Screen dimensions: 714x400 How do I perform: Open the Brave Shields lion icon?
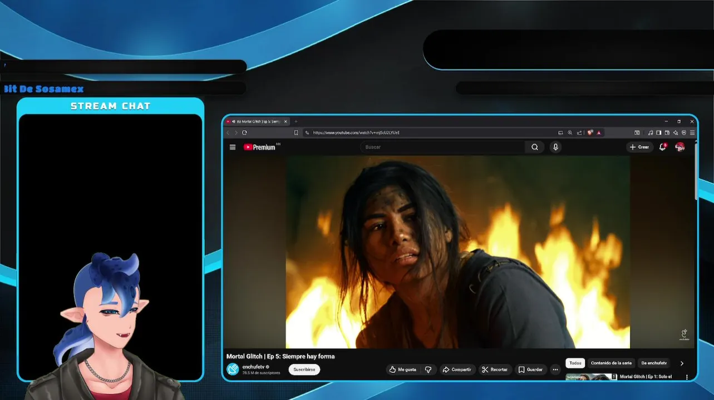pyautogui.click(x=590, y=133)
